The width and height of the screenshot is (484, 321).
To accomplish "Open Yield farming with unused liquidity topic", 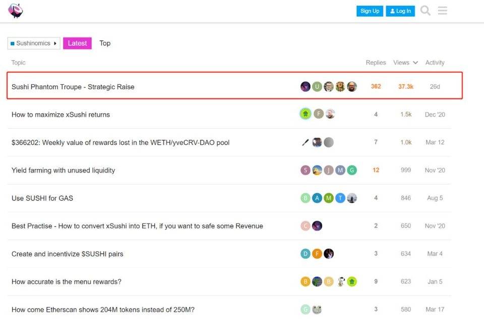I will tap(63, 170).
